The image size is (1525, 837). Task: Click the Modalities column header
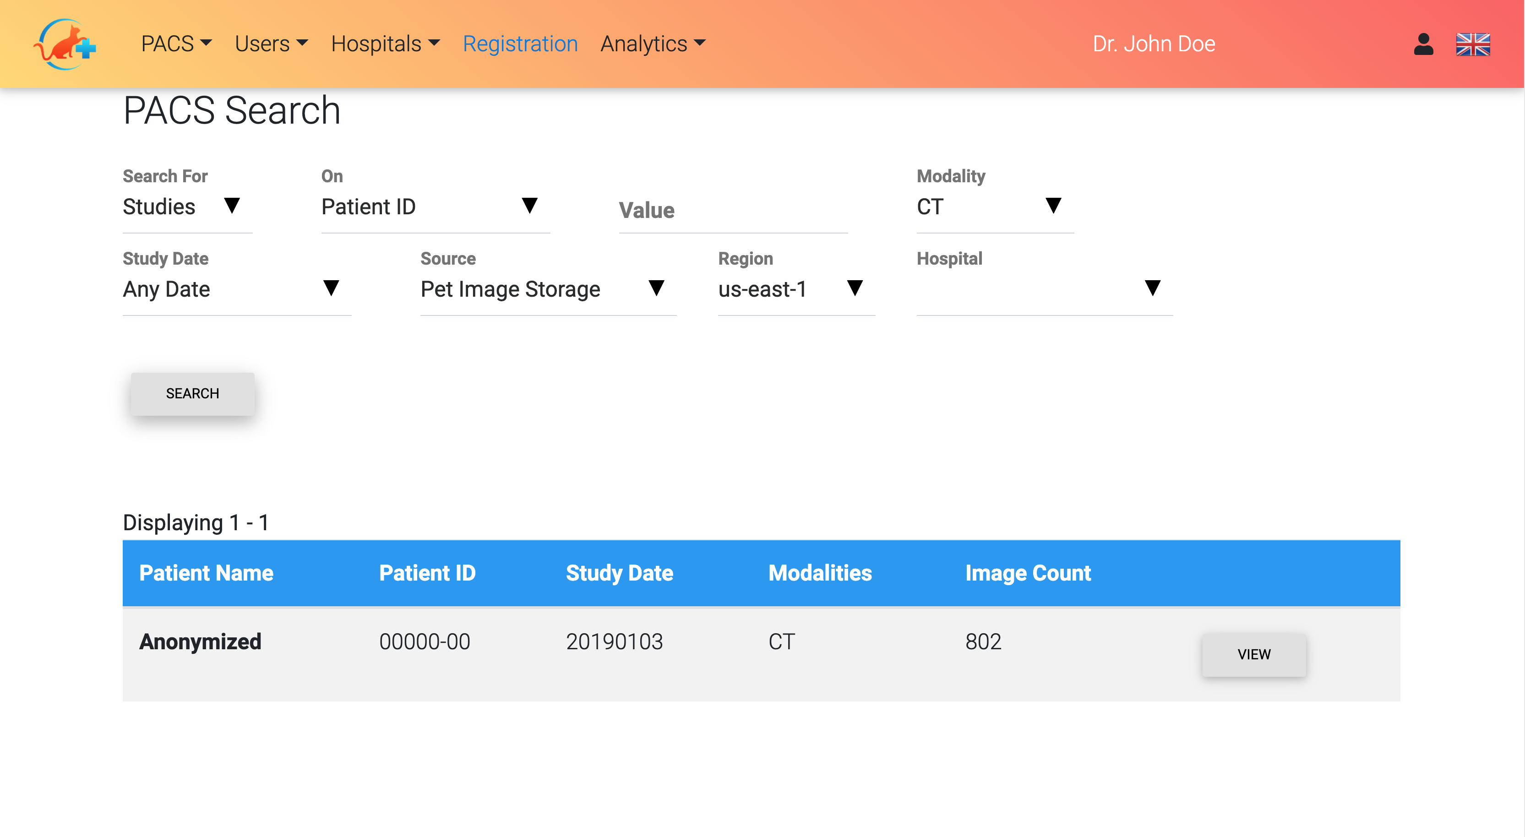pyautogui.click(x=820, y=573)
